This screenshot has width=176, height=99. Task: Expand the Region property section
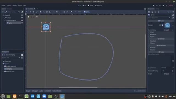point(161,37)
